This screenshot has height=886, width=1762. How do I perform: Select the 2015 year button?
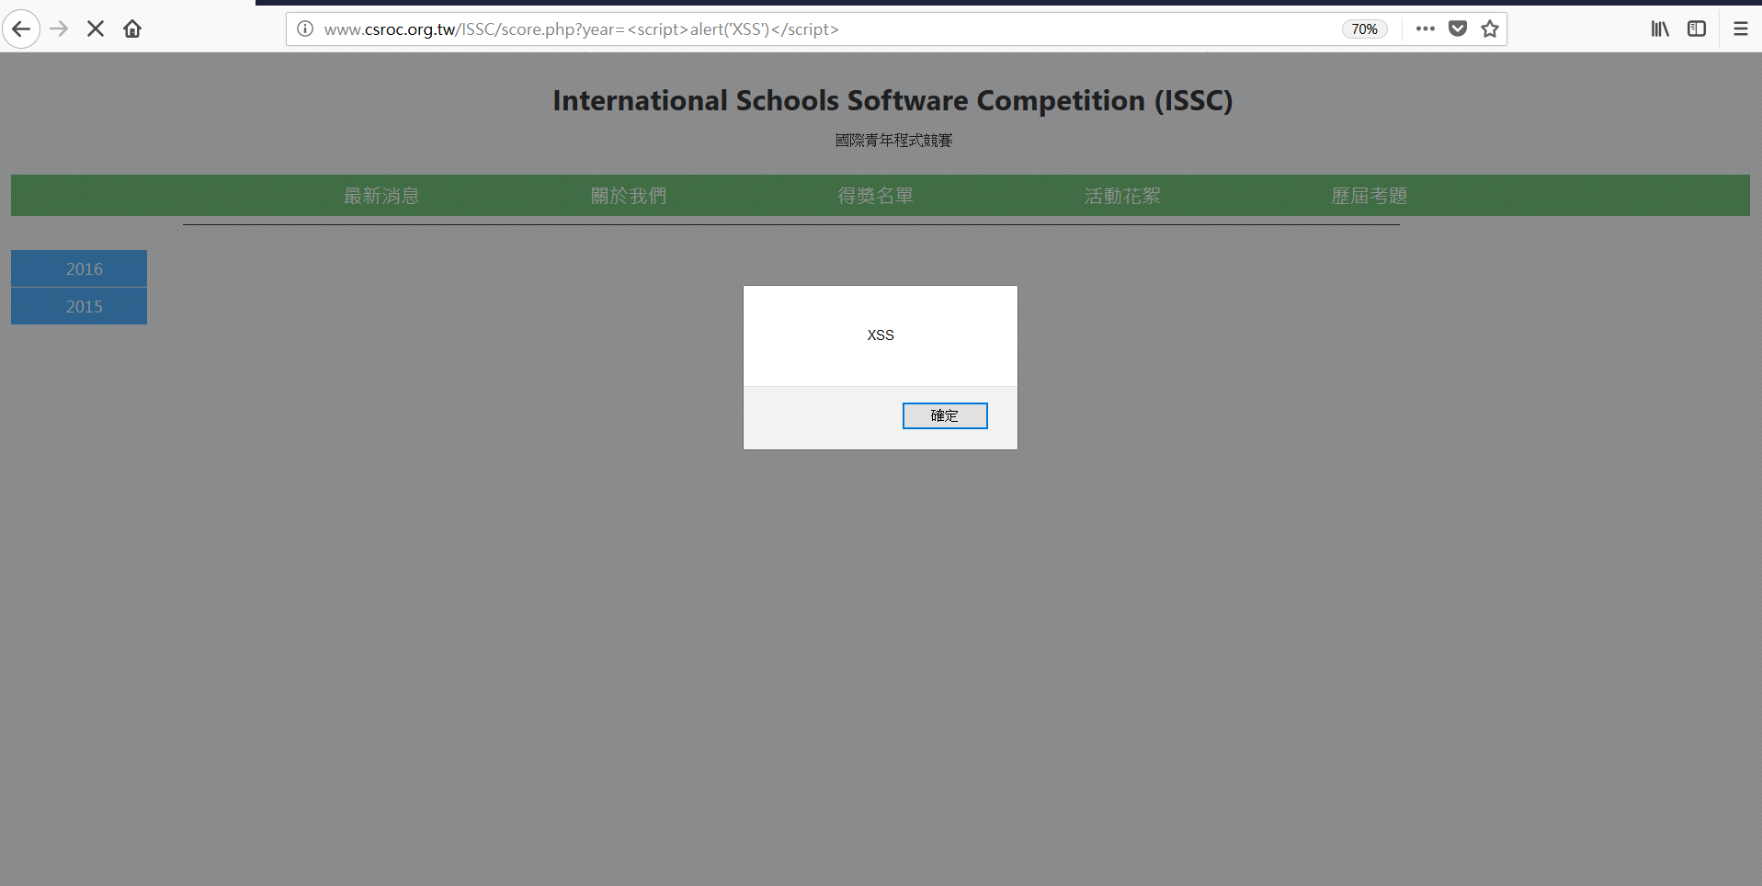[79, 306]
